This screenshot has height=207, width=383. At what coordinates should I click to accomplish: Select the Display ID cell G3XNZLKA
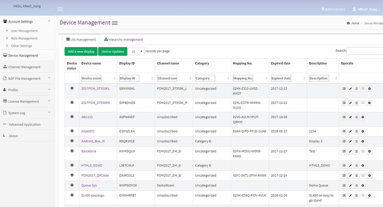point(127,131)
